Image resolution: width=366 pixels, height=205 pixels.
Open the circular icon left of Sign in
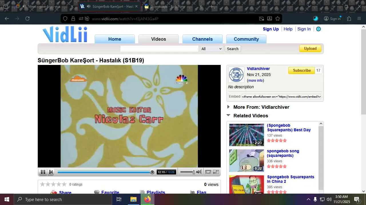coord(316,19)
